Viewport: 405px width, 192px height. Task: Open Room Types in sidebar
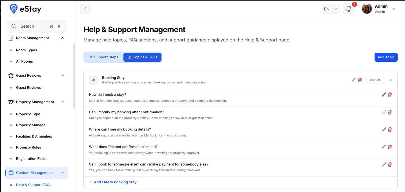26,50
